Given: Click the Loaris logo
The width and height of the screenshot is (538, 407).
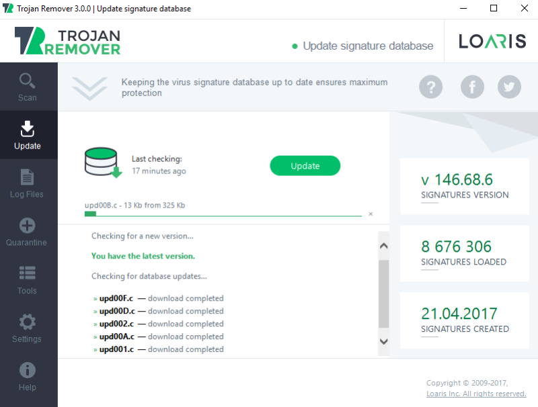Looking at the screenshot, I should tap(492, 41).
